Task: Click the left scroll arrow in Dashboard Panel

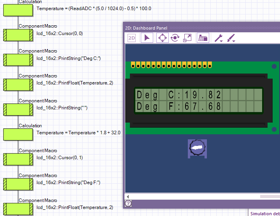Action: click(128, 197)
